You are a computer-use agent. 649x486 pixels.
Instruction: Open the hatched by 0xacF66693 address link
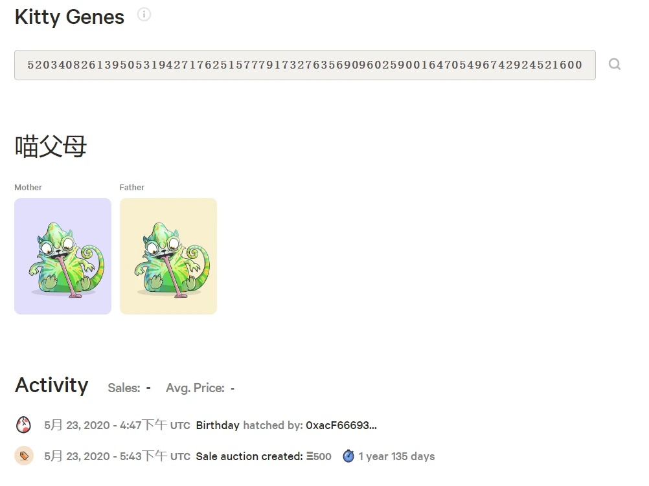pos(341,425)
